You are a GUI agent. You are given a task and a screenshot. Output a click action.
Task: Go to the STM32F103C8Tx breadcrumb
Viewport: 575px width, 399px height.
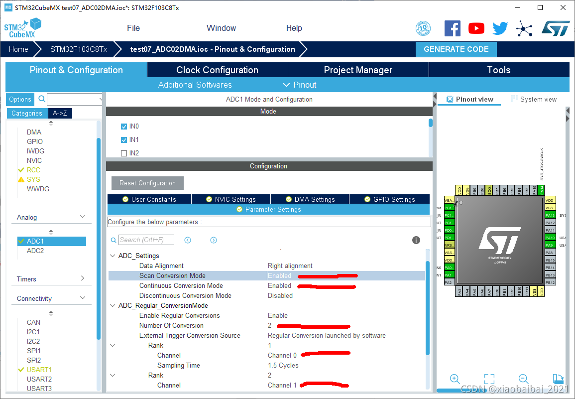tap(79, 49)
